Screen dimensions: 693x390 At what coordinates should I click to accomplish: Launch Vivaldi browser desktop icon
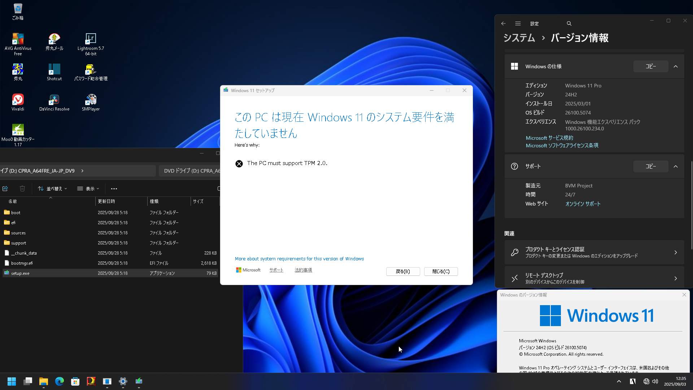click(18, 102)
